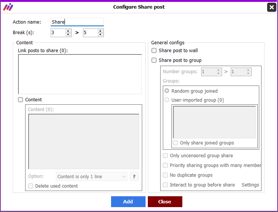Click the dark red Close button
Viewport: 278px width, 212px height.
[165, 201]
